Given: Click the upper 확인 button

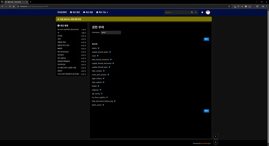Looking at the screenshot, I should [x=206, y=39].
